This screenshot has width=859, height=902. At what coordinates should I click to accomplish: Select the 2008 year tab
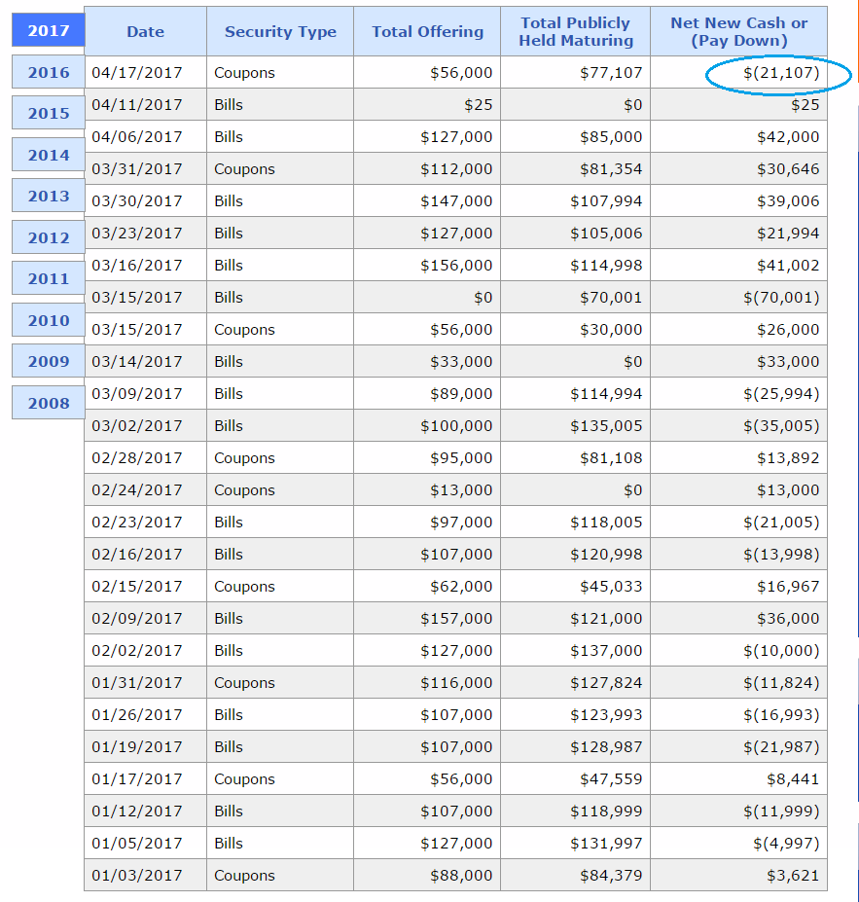49,403
